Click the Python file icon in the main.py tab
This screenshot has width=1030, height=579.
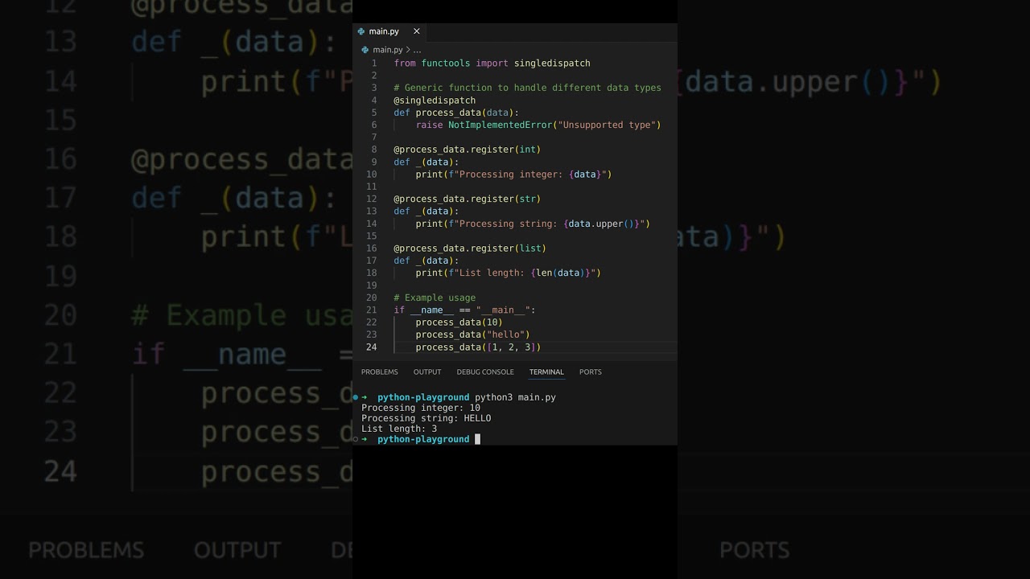pos(361,31)
